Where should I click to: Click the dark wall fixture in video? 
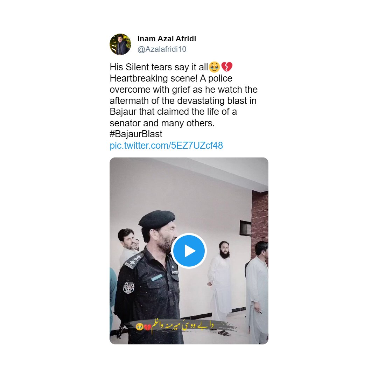pyautogui.click(x=245, y=228)
